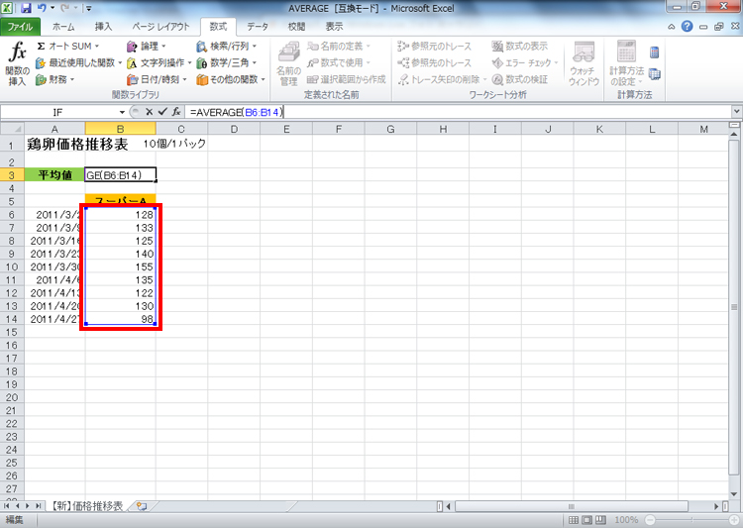Customize Quick Access Toolbar dropdown
The height and width of the screenshot is (528, 743).
pyautogui.click(x=88, y=8)
